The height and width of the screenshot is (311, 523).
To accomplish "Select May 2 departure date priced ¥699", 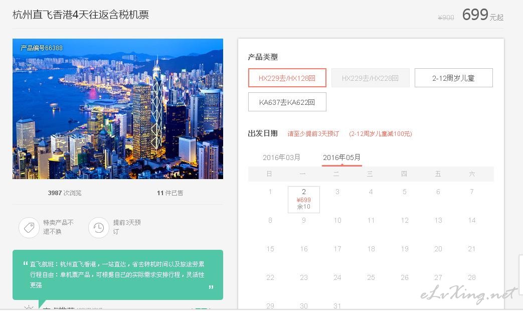I will pyautogui.click(x=304, y=199).
